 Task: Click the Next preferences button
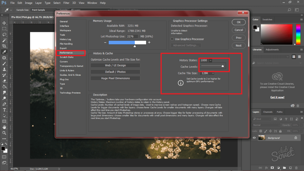tap(239, 46)
